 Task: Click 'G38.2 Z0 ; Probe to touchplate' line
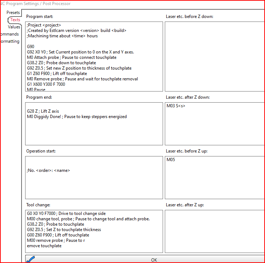(x=55, y=224)
